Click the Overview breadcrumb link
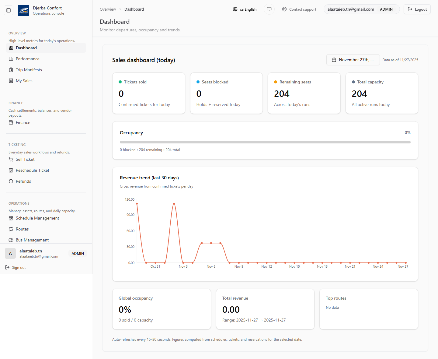The width and height of the screenshot is (438, 359). coord(108,9)
